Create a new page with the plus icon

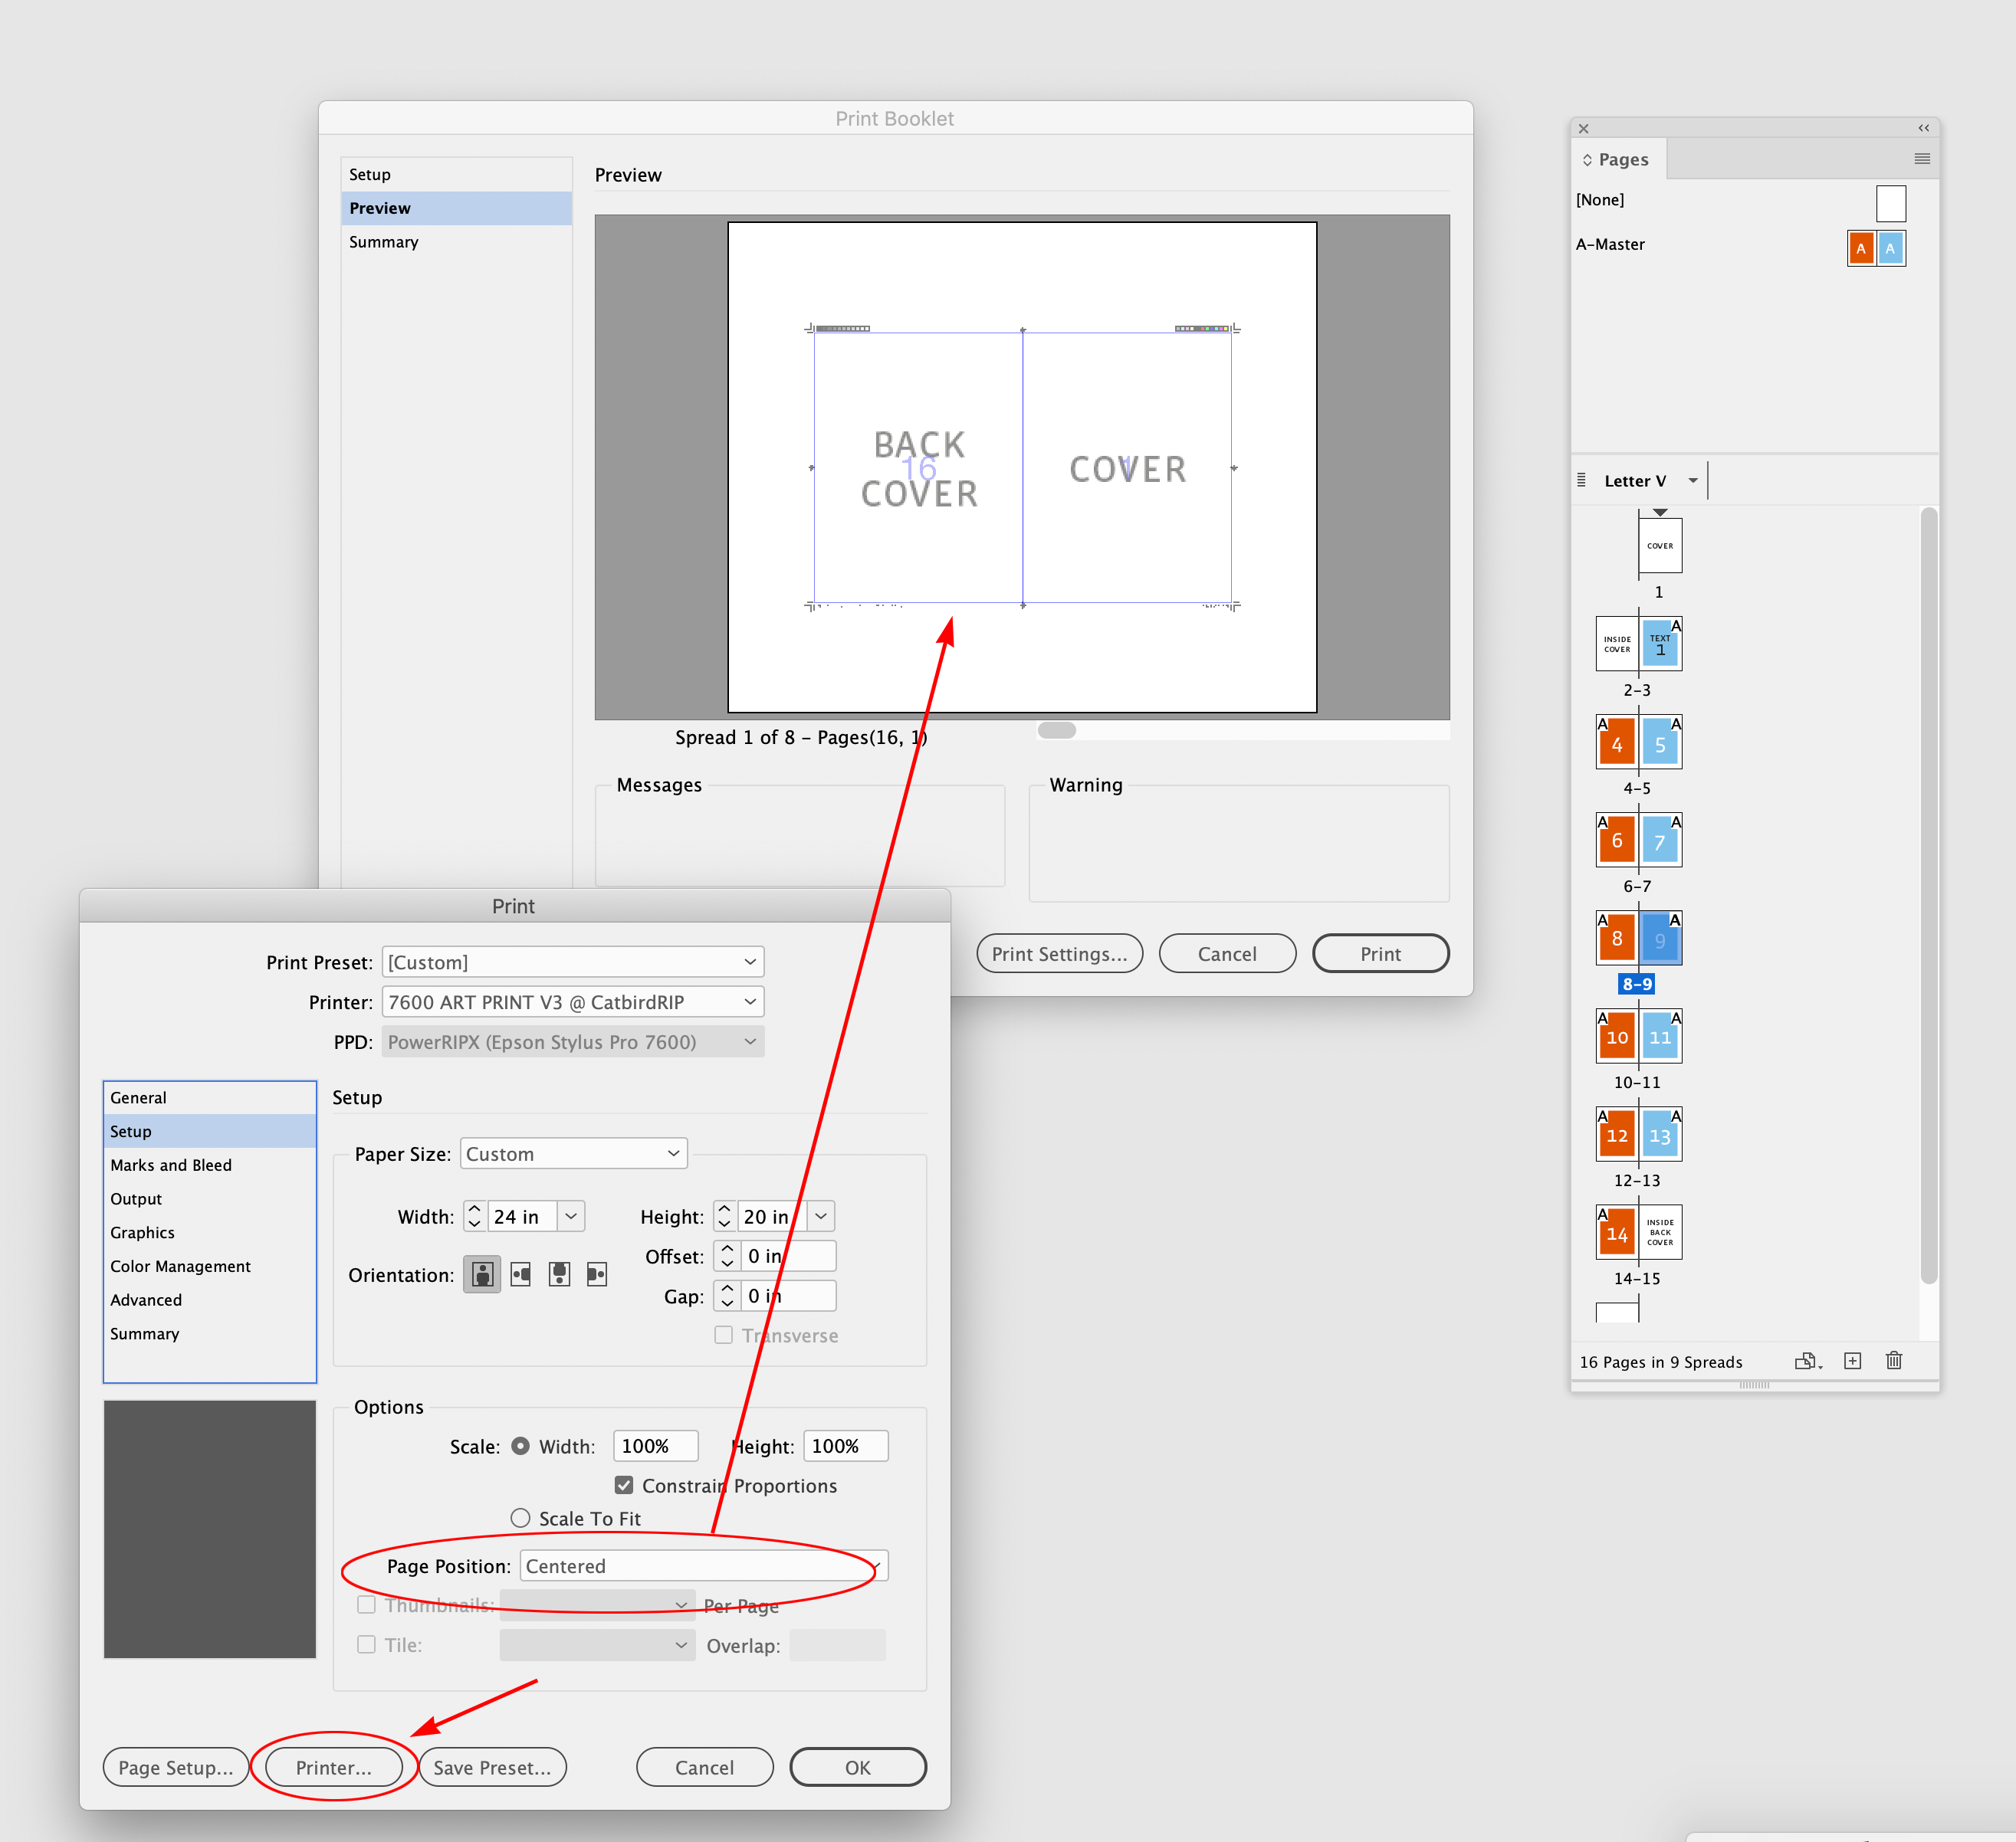pyautogui.click(x=1853, y=1362)
